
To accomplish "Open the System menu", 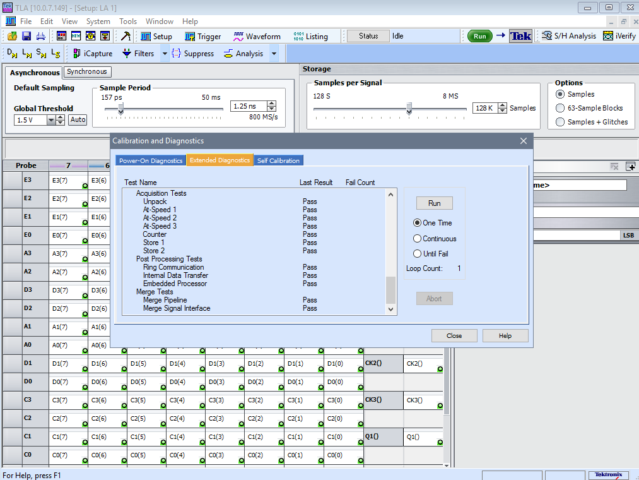I will pos(98,21).
